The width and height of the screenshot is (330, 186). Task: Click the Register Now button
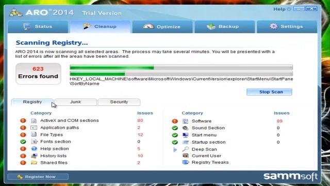tap(38, 177)
